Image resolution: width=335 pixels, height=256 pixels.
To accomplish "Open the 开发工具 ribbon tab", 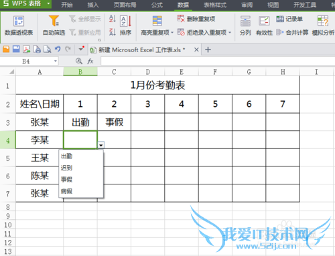I will pos(305,5).
